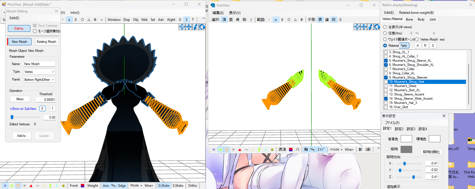Screen dimensions: 475x189
Task: Click the rotate view icon in PmxView
Action: 202,27
